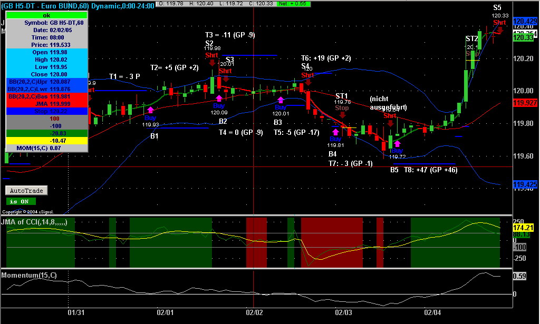
Task: Click the yellow '-10.47' row
Action: point(47,141)
